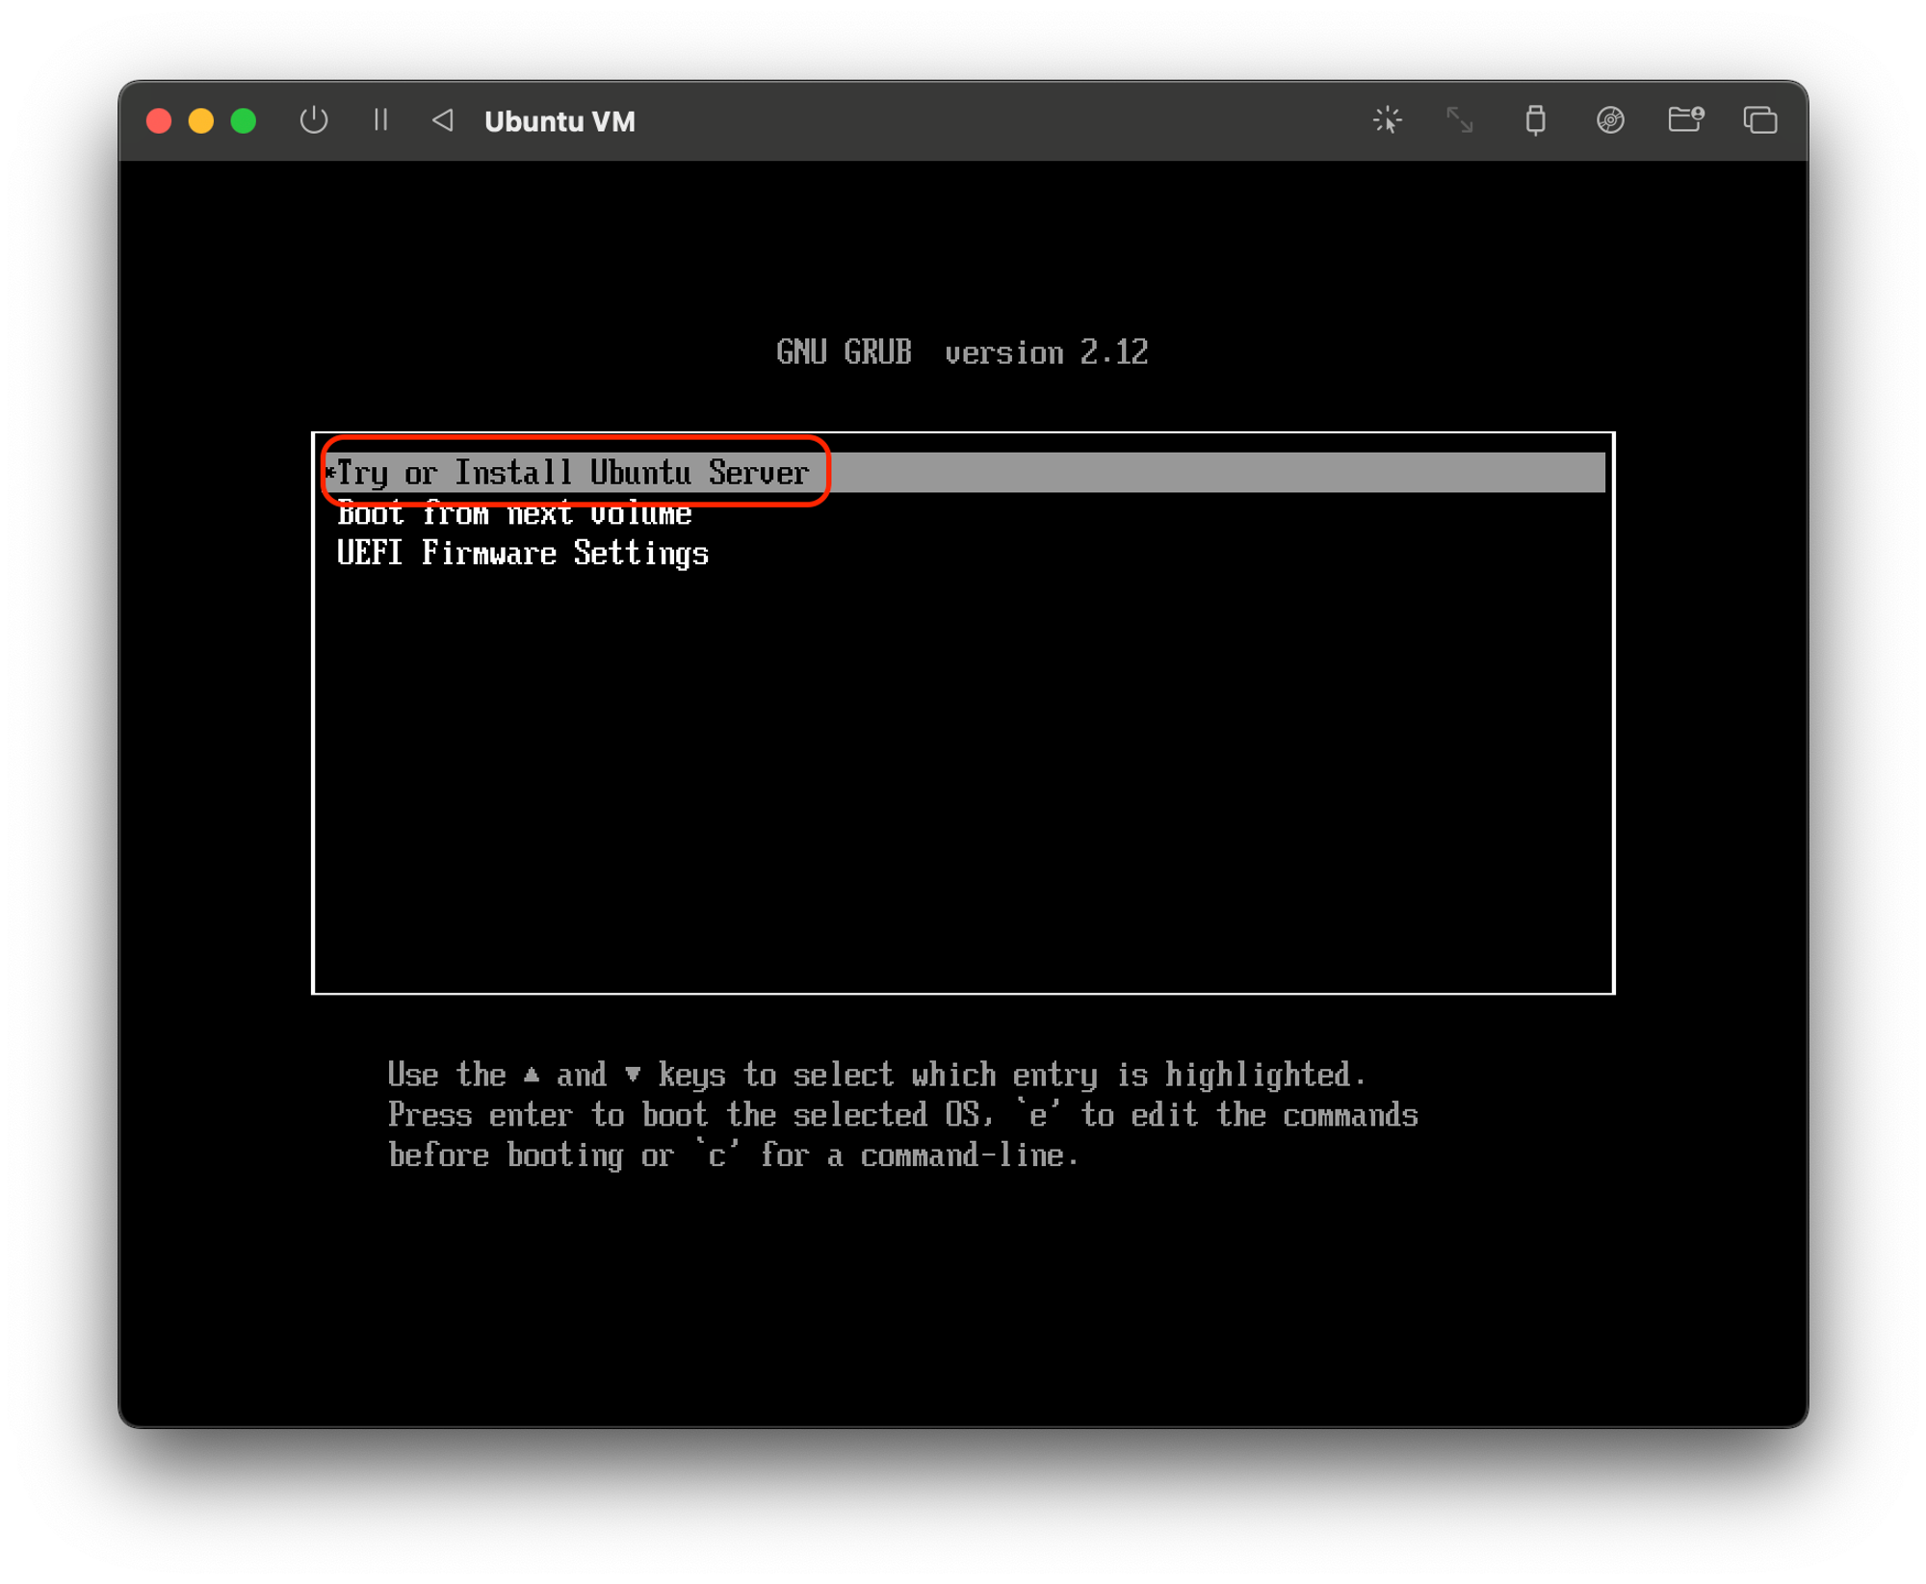Minimize the VM window with the yellow button
This screenshot has height=1584, width=1926.
201,120
